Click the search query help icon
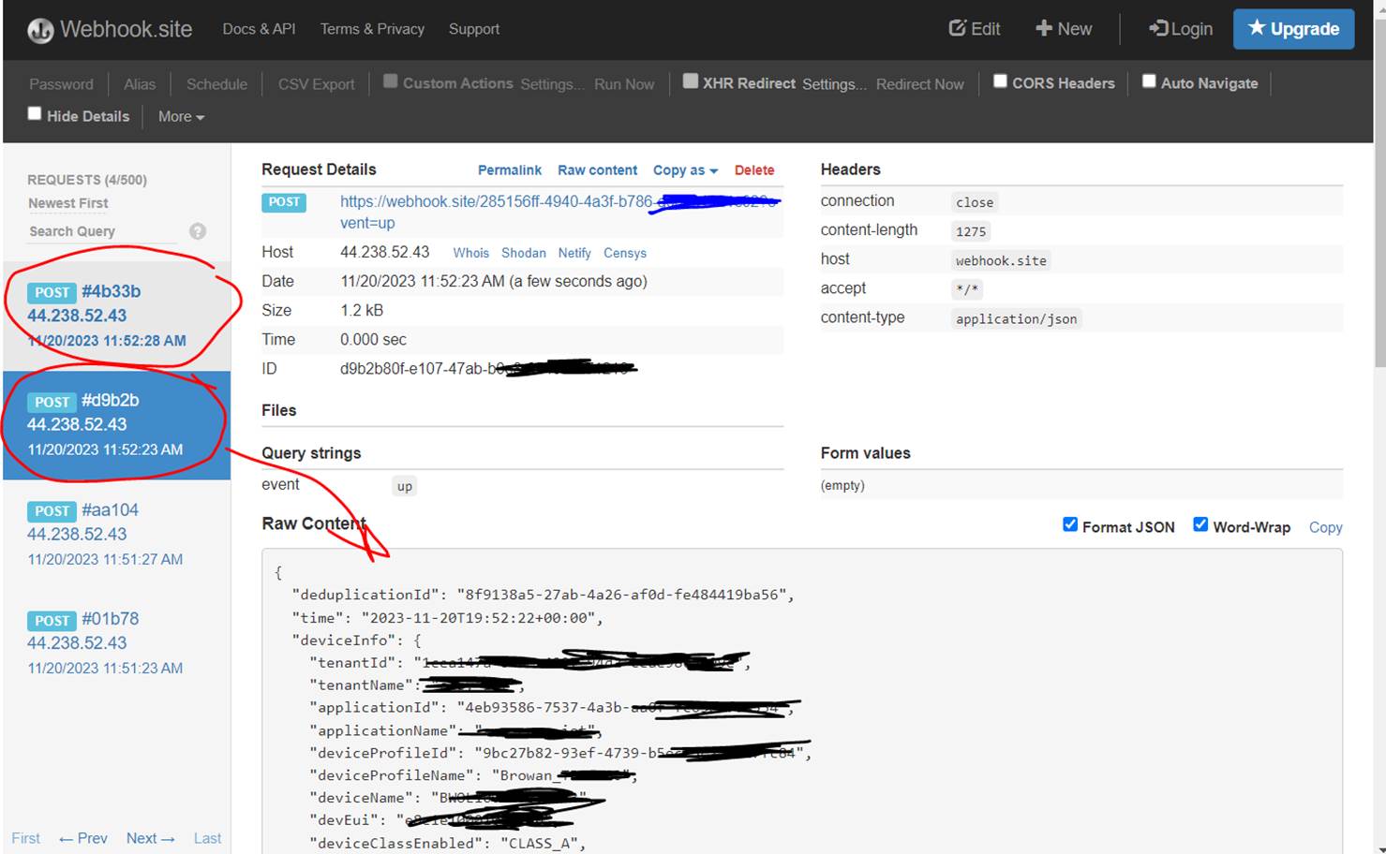Image resolution: width=1386 pixels, height=854 pixels. (198, 231)
